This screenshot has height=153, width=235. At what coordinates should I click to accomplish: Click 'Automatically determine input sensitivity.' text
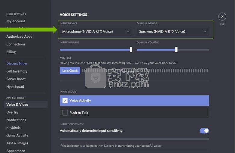pyautogui.click(x=91, y=131)
